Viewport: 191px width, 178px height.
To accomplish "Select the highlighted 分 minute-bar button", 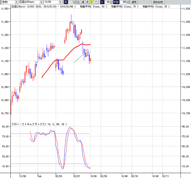I will tap(91, 2).
